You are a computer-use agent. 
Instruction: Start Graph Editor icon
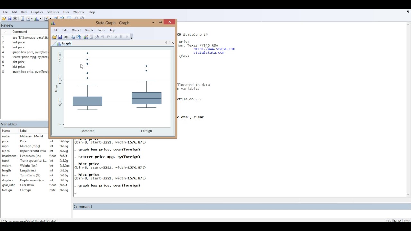click(x=86, y=37)
